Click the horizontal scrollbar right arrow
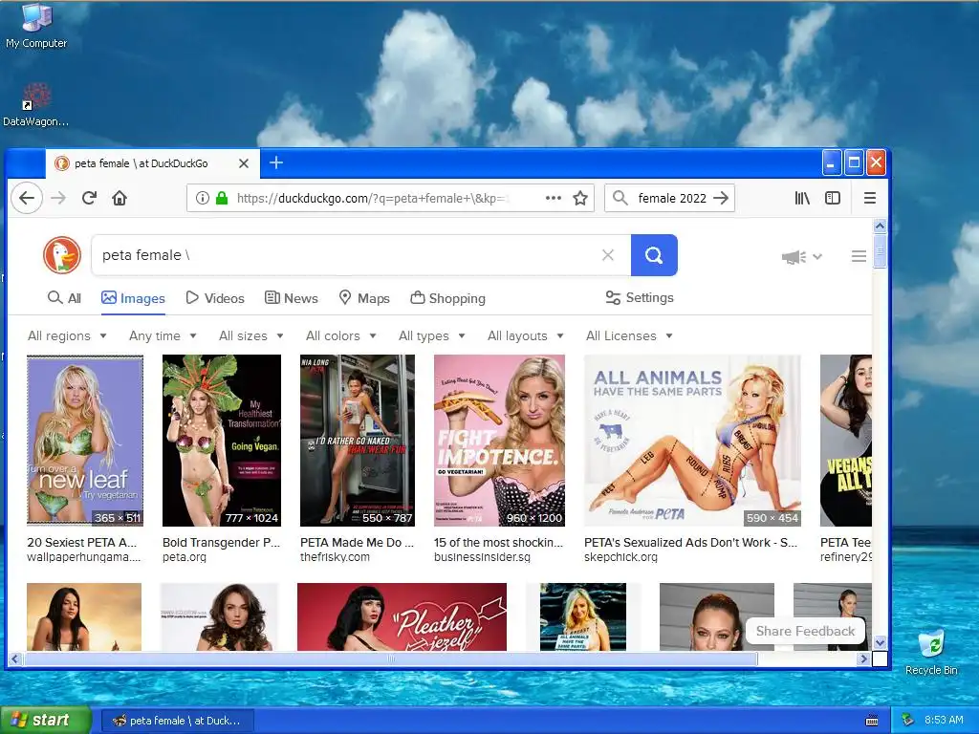The image size is (979, 734). (863, 658)
